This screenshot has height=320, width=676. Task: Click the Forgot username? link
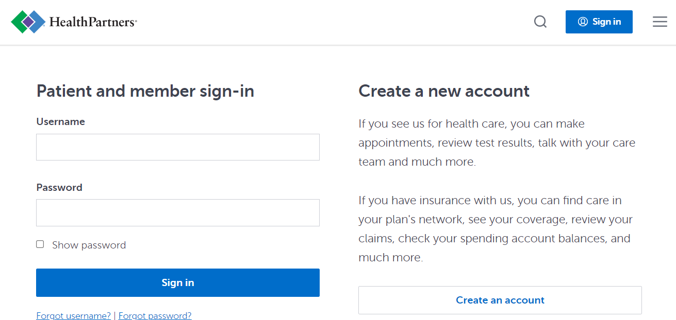coord(73,315)
